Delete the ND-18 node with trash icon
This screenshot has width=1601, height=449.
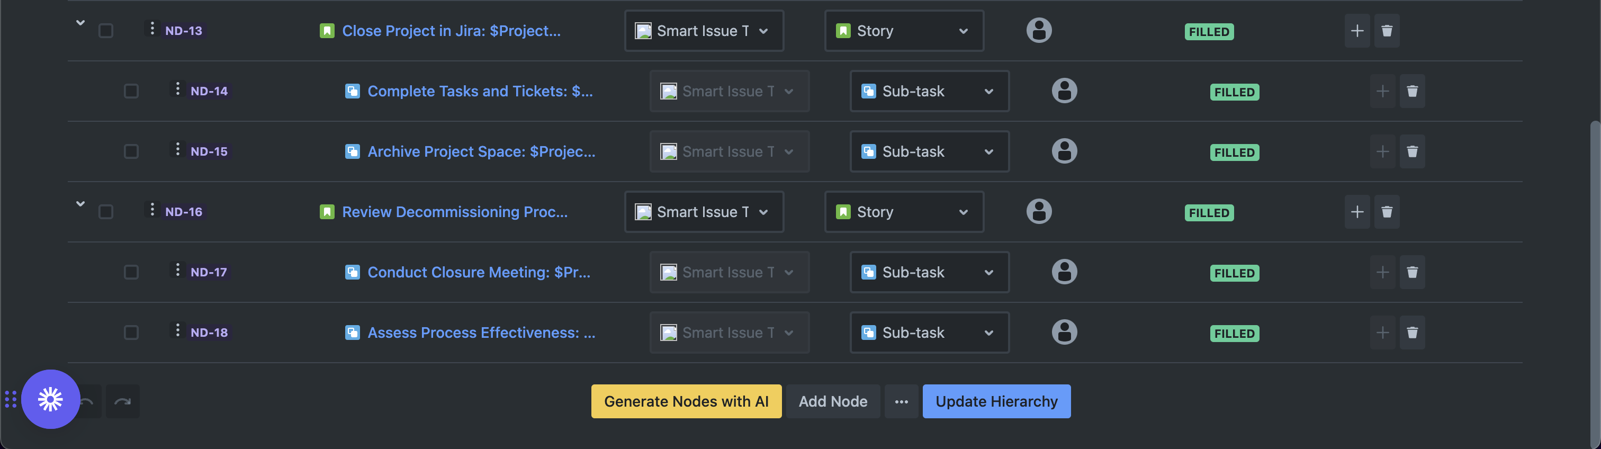tap(1412, 333)
